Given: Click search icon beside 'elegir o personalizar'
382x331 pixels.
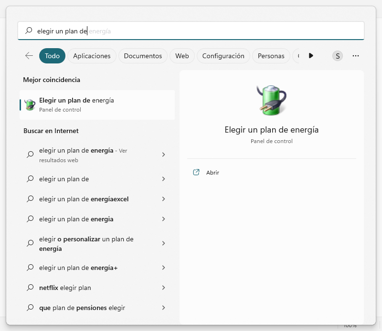Looking at the screenshot, I should (x=30, y=243).
